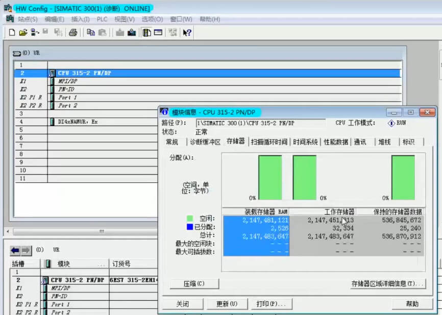The width and height of the screenshot is (442, 315).
Task: Click the Save and Compile toolbar icon
Action: coord(58,33)
